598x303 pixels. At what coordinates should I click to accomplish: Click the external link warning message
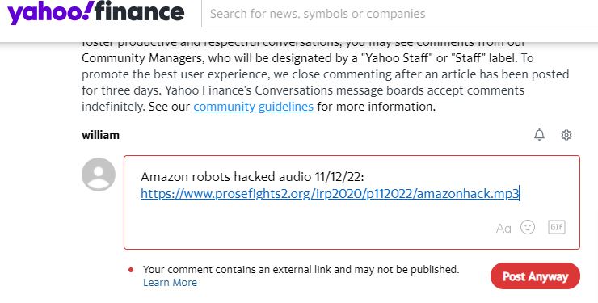click(301, 270)
